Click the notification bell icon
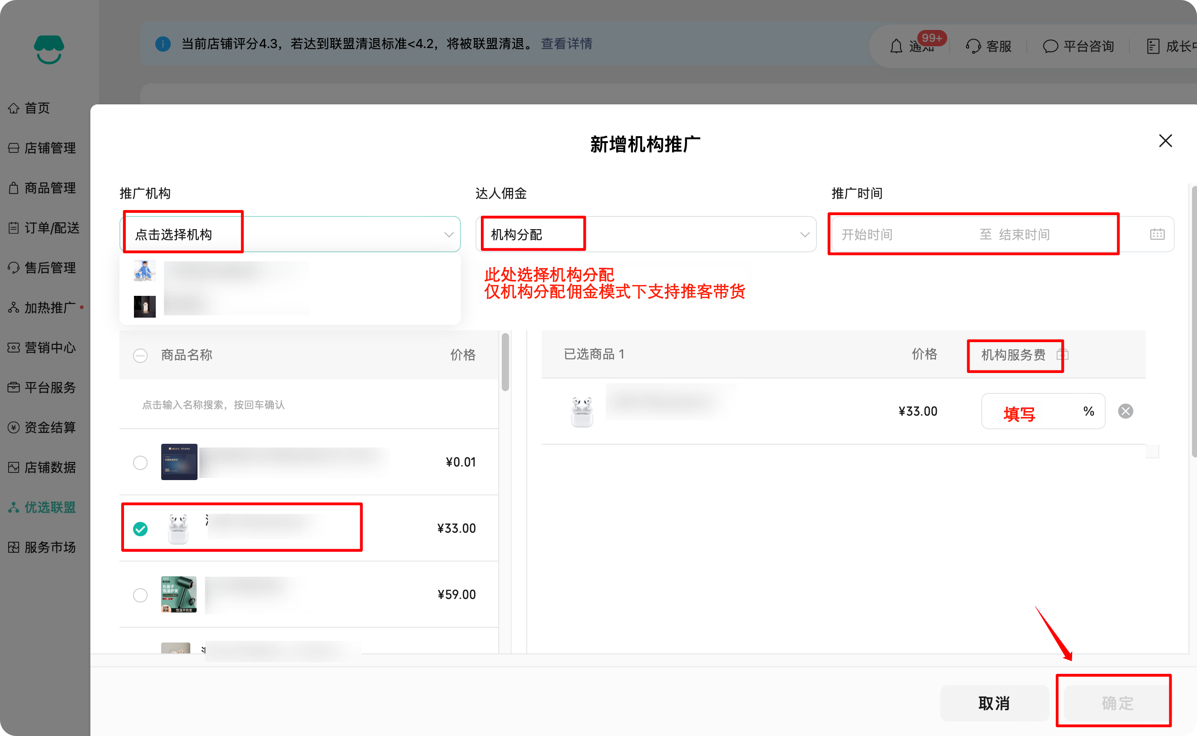The image size is (1197, 736). 896,46
